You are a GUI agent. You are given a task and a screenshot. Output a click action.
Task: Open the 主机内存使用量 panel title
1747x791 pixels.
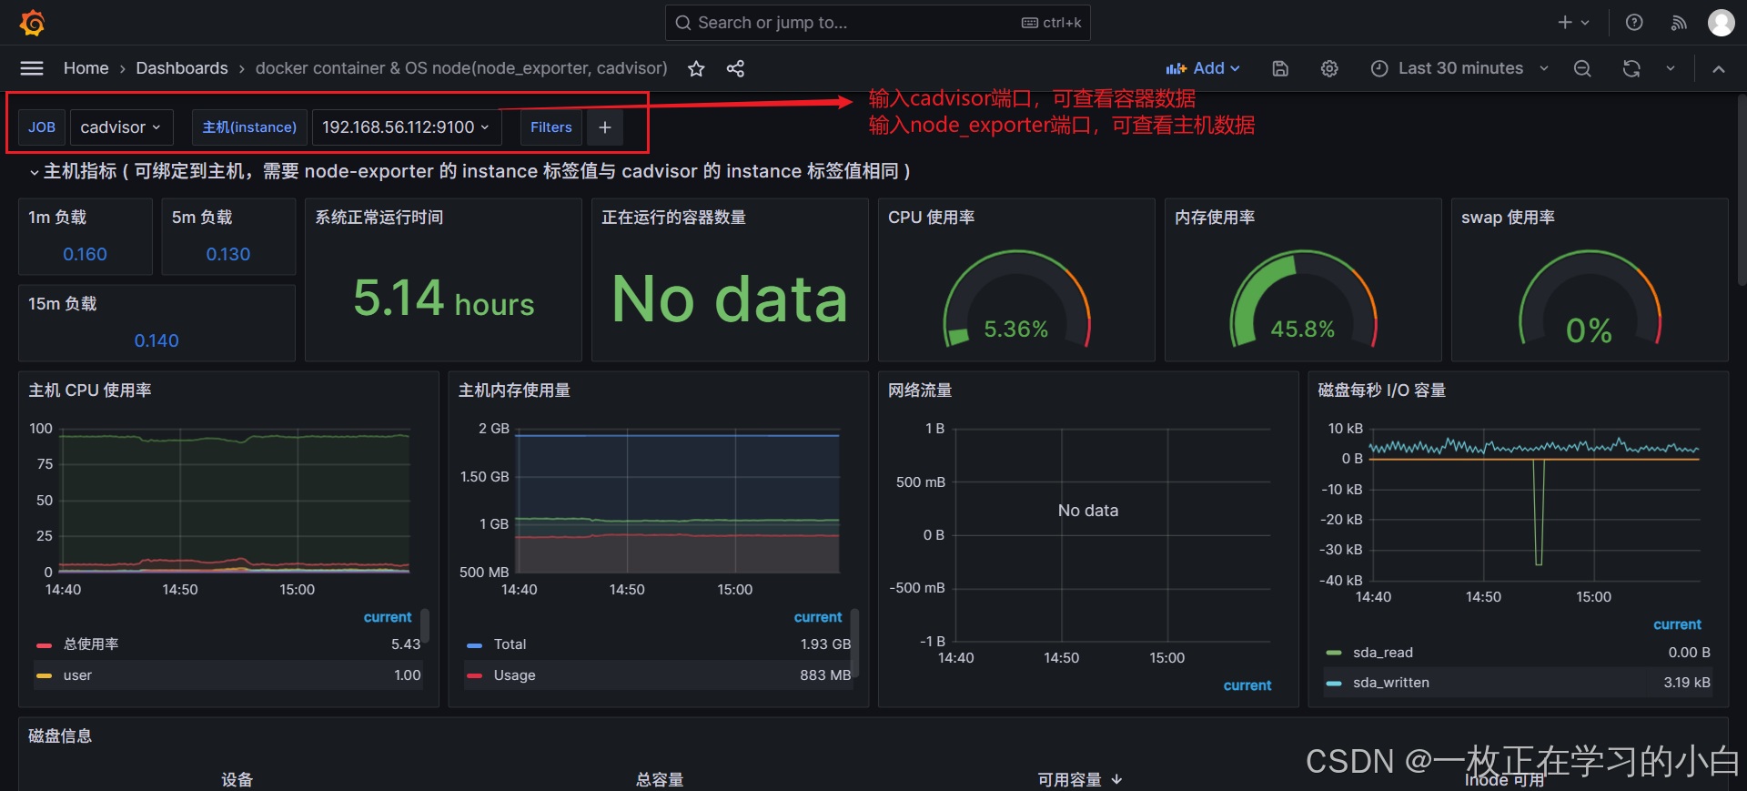(x=514, y=390)
